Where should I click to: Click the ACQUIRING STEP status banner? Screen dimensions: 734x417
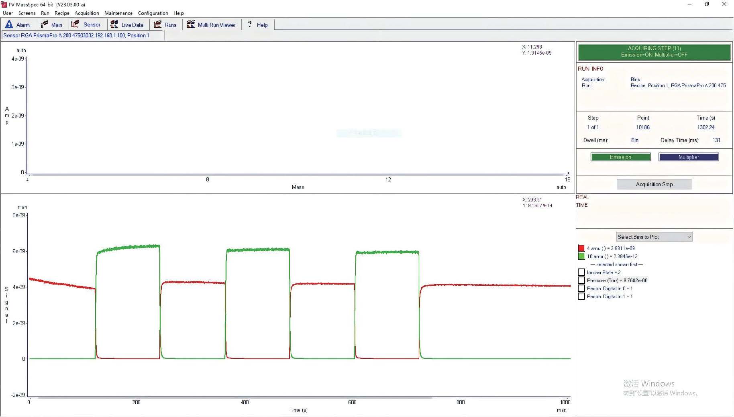[654, 51]
